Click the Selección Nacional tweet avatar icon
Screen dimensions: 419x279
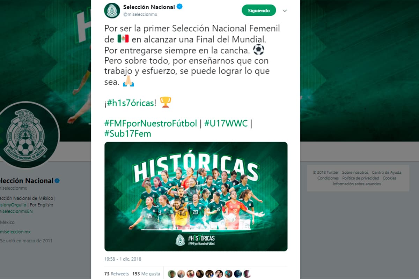tap(112, 10)
